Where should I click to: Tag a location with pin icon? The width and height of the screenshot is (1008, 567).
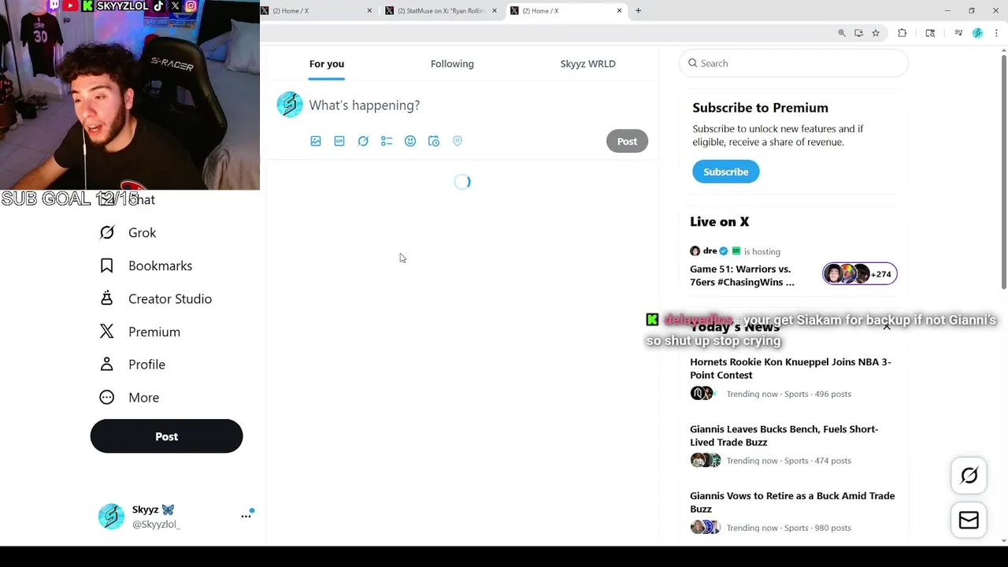point(458,141)
